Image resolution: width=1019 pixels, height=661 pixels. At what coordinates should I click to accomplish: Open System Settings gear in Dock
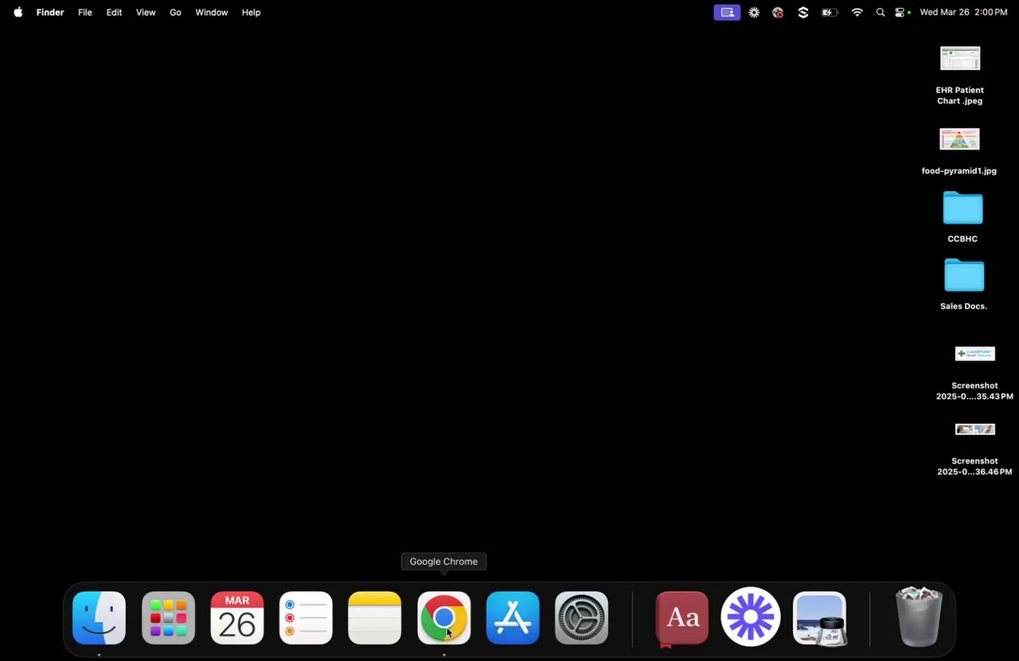(x=582, y=618)
